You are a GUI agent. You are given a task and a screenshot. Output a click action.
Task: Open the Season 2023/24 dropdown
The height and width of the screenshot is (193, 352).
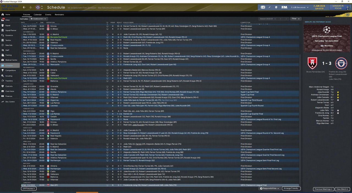(x=268, y=19)
